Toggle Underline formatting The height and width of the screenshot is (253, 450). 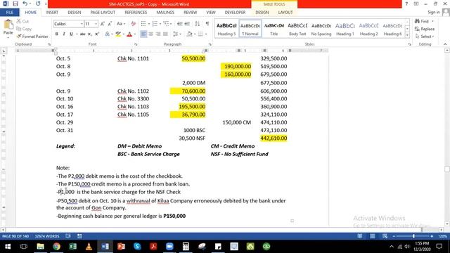coord(71,34)
